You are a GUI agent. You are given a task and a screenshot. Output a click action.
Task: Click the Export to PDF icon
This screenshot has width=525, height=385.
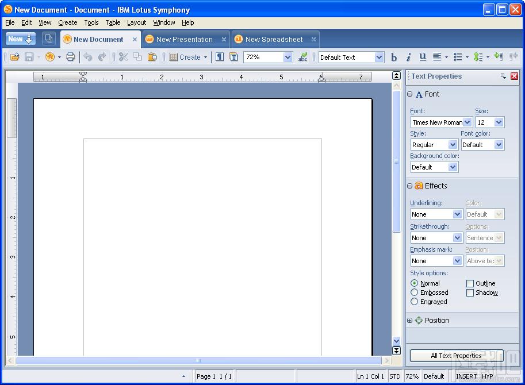pyautogui.click(x=50, y=57)
